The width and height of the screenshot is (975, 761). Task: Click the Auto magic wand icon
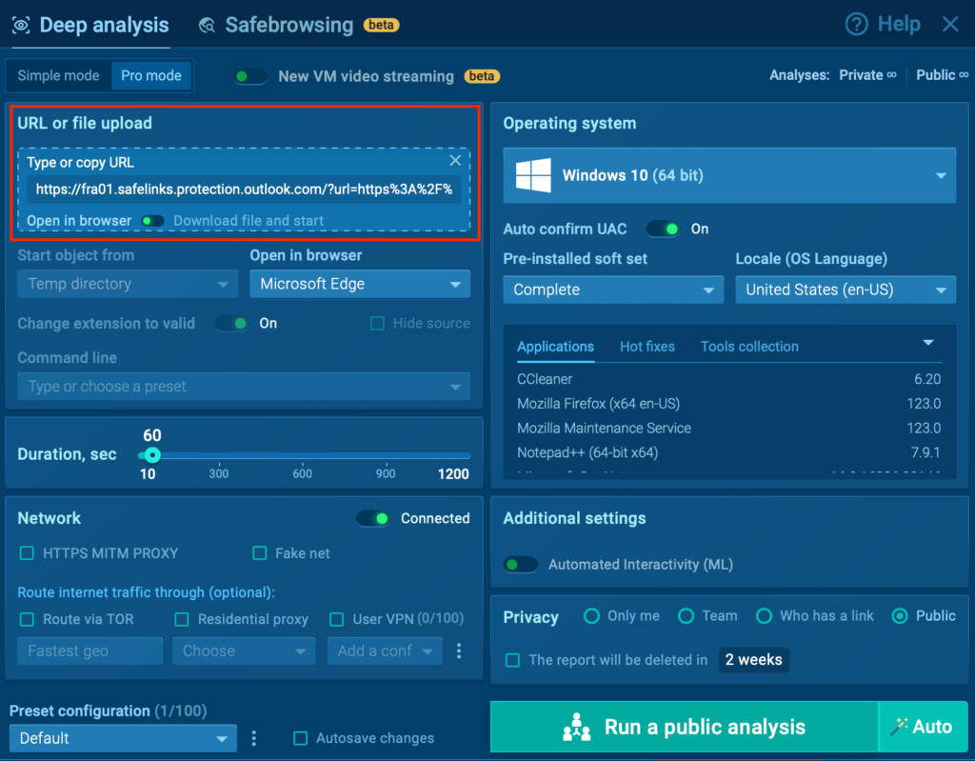tap(900, 727)
